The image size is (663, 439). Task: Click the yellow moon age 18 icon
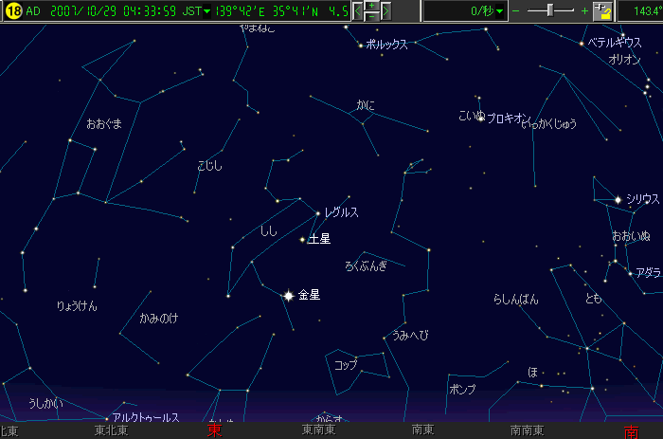(x=12, y=11)
